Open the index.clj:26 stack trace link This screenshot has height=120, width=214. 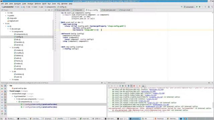(158, 93)
